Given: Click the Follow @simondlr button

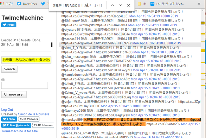Looking at the screenshot, I should coord(16,125).
